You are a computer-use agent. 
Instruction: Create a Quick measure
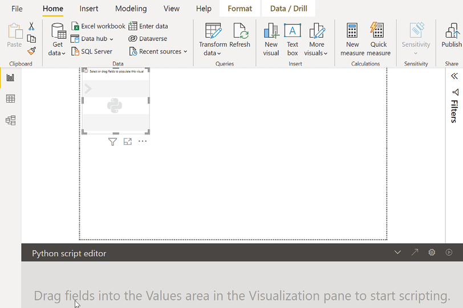(379, 40)
